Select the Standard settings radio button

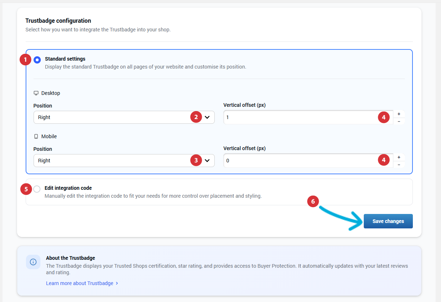[37, 60]
